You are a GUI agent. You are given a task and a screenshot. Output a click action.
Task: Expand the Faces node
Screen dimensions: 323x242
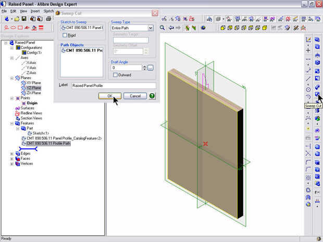(x=12, y=159)
